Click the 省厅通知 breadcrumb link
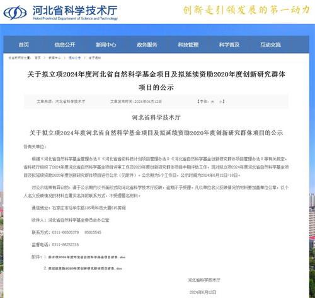 tap(94, 58)
